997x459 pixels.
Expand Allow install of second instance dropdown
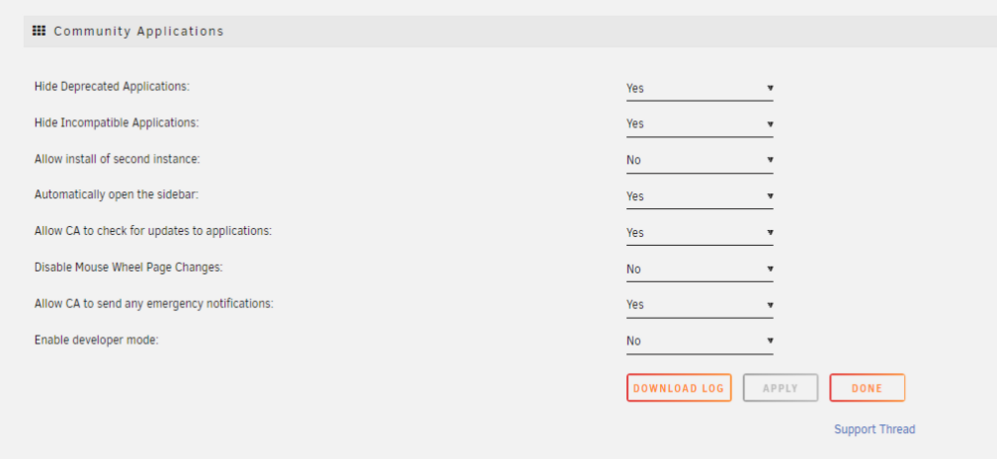coord(700,160)
